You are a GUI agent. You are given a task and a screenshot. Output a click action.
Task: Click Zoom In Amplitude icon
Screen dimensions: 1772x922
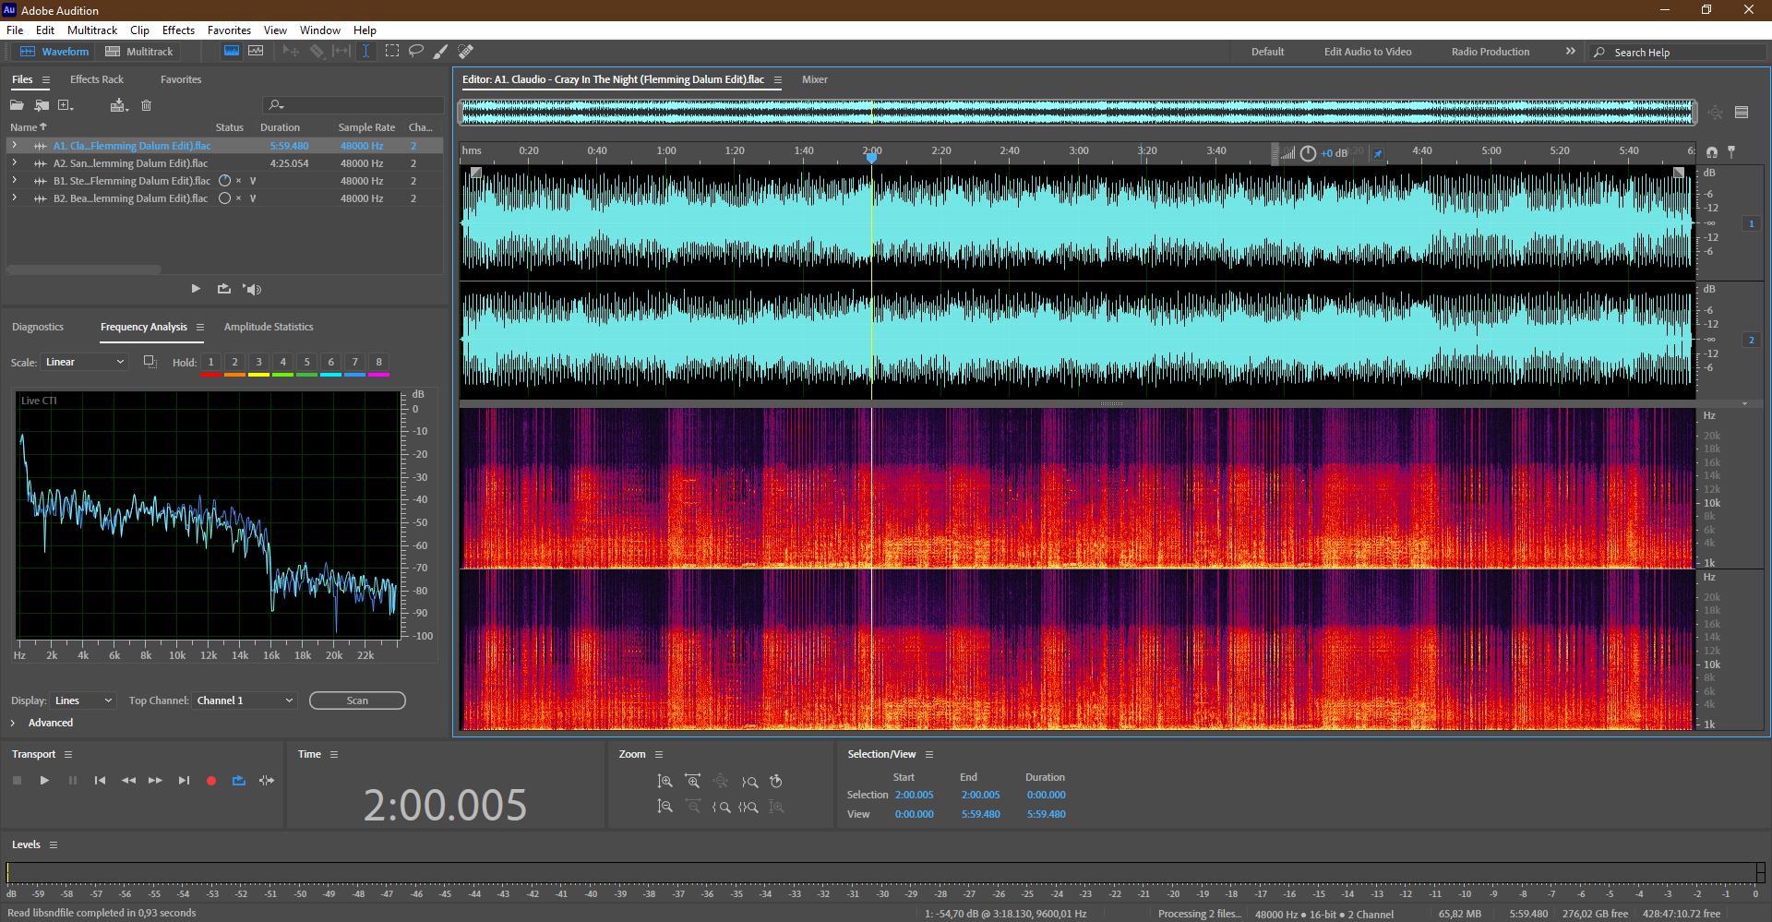[664, 782]
